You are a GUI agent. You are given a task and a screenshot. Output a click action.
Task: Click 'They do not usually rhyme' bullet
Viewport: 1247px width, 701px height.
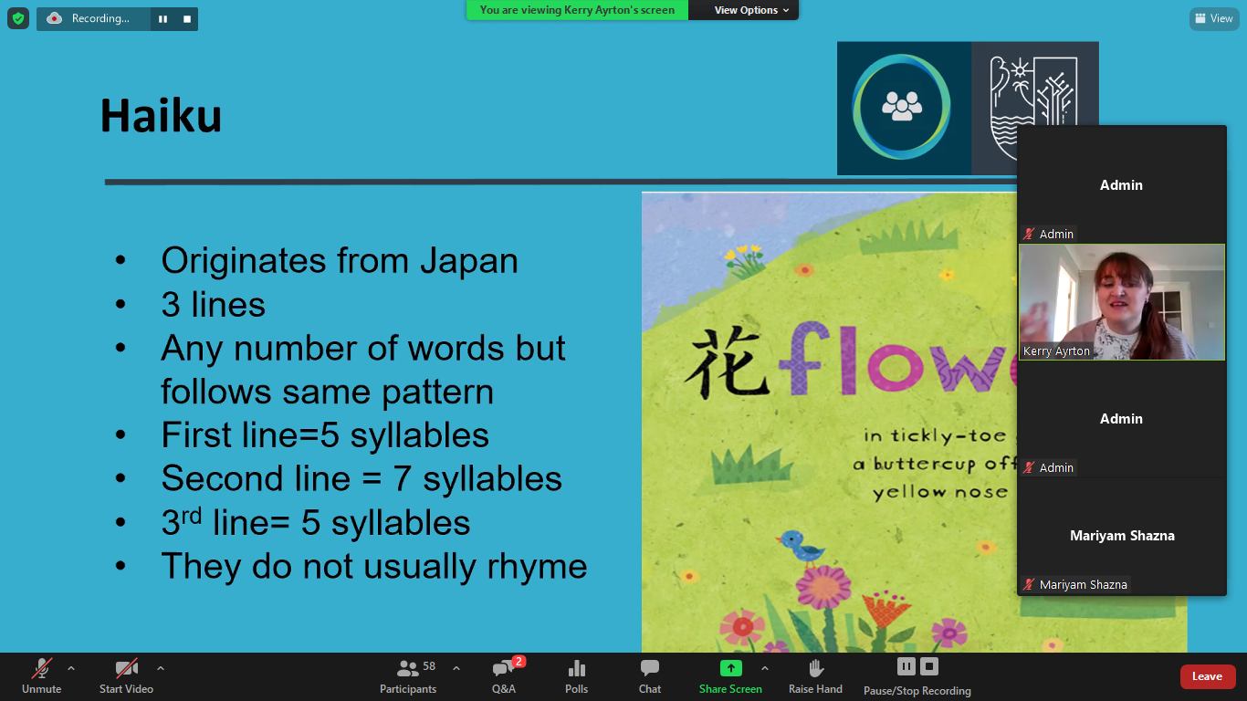pyautogui.click(x=374, y=566)
